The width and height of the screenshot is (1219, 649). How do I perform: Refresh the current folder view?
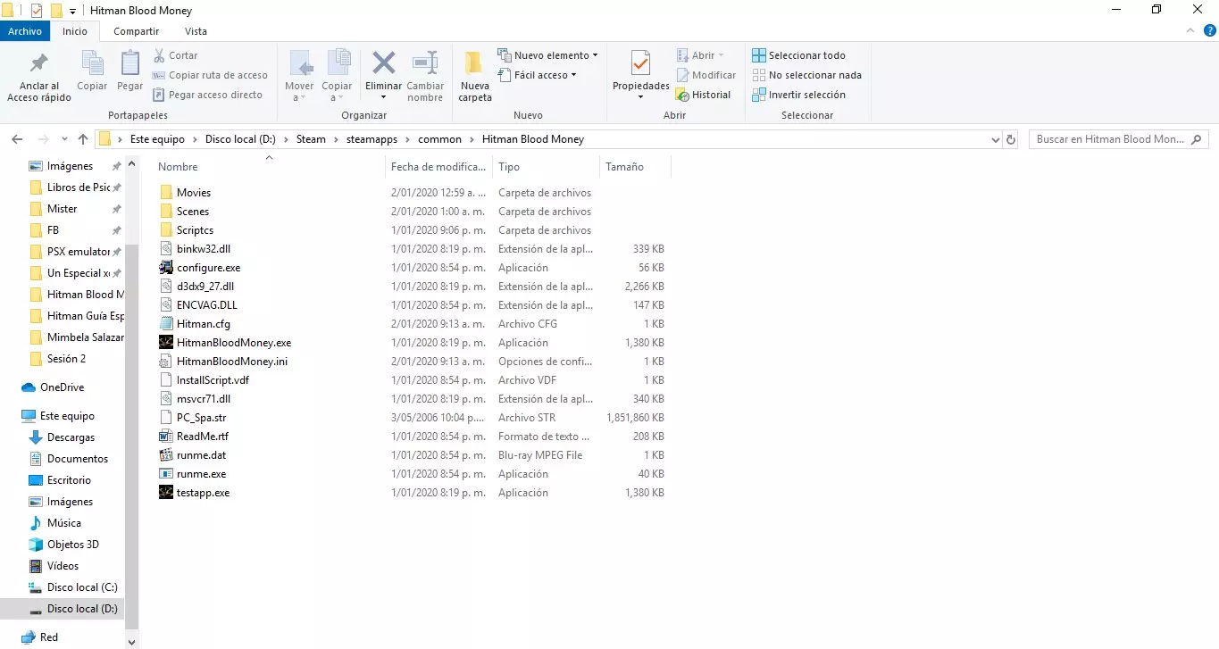pos(1011,139)
